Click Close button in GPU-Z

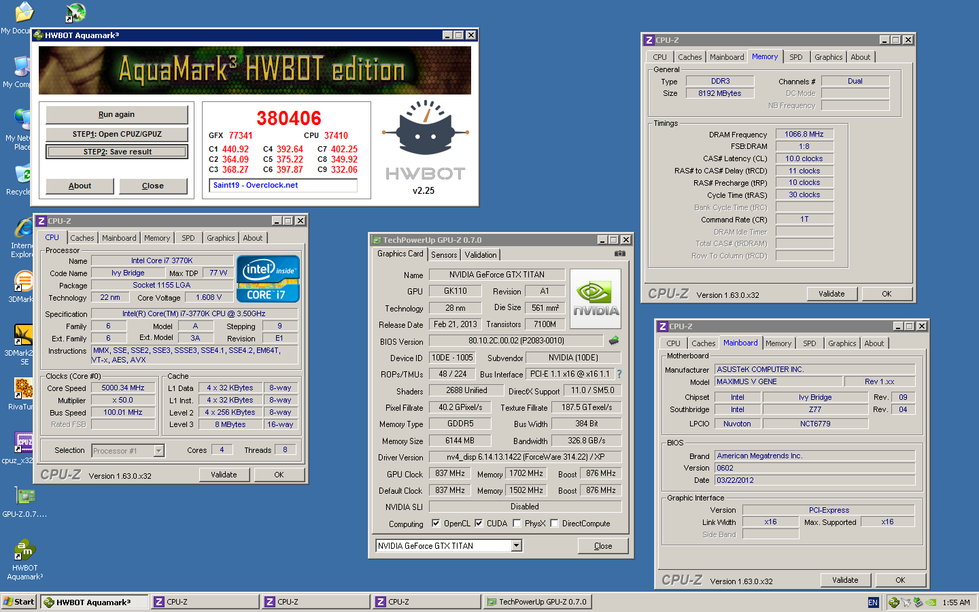pyautogui.click(x=603, y=546)
